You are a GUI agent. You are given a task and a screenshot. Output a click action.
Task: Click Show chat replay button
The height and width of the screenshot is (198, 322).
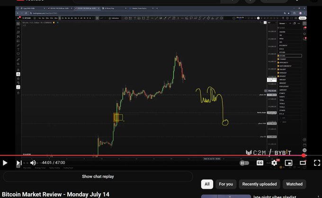[x=98, y=176]
